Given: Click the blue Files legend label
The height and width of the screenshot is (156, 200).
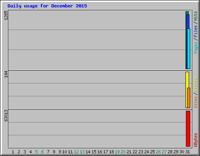Looking at the screenshot, I should (x=195, y=31).
